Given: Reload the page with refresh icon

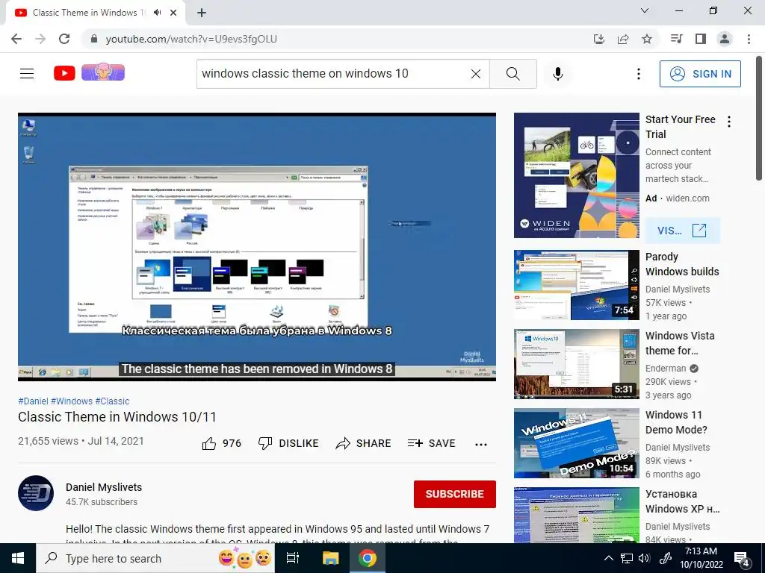Looking at the screenshot, I should pyautogui.click(x=64, y=39).
